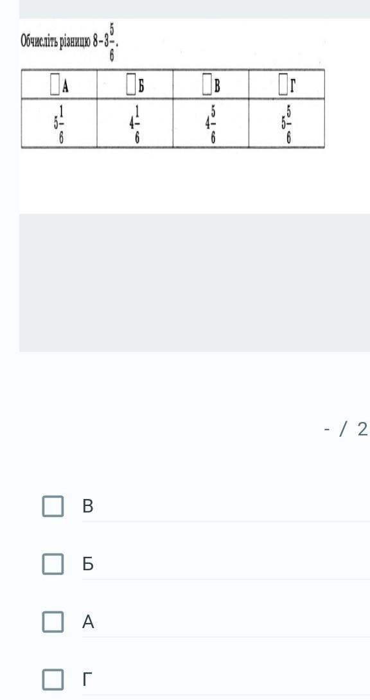Select the Г label in answer list
The image size is (370, 700).
[87, 679]
